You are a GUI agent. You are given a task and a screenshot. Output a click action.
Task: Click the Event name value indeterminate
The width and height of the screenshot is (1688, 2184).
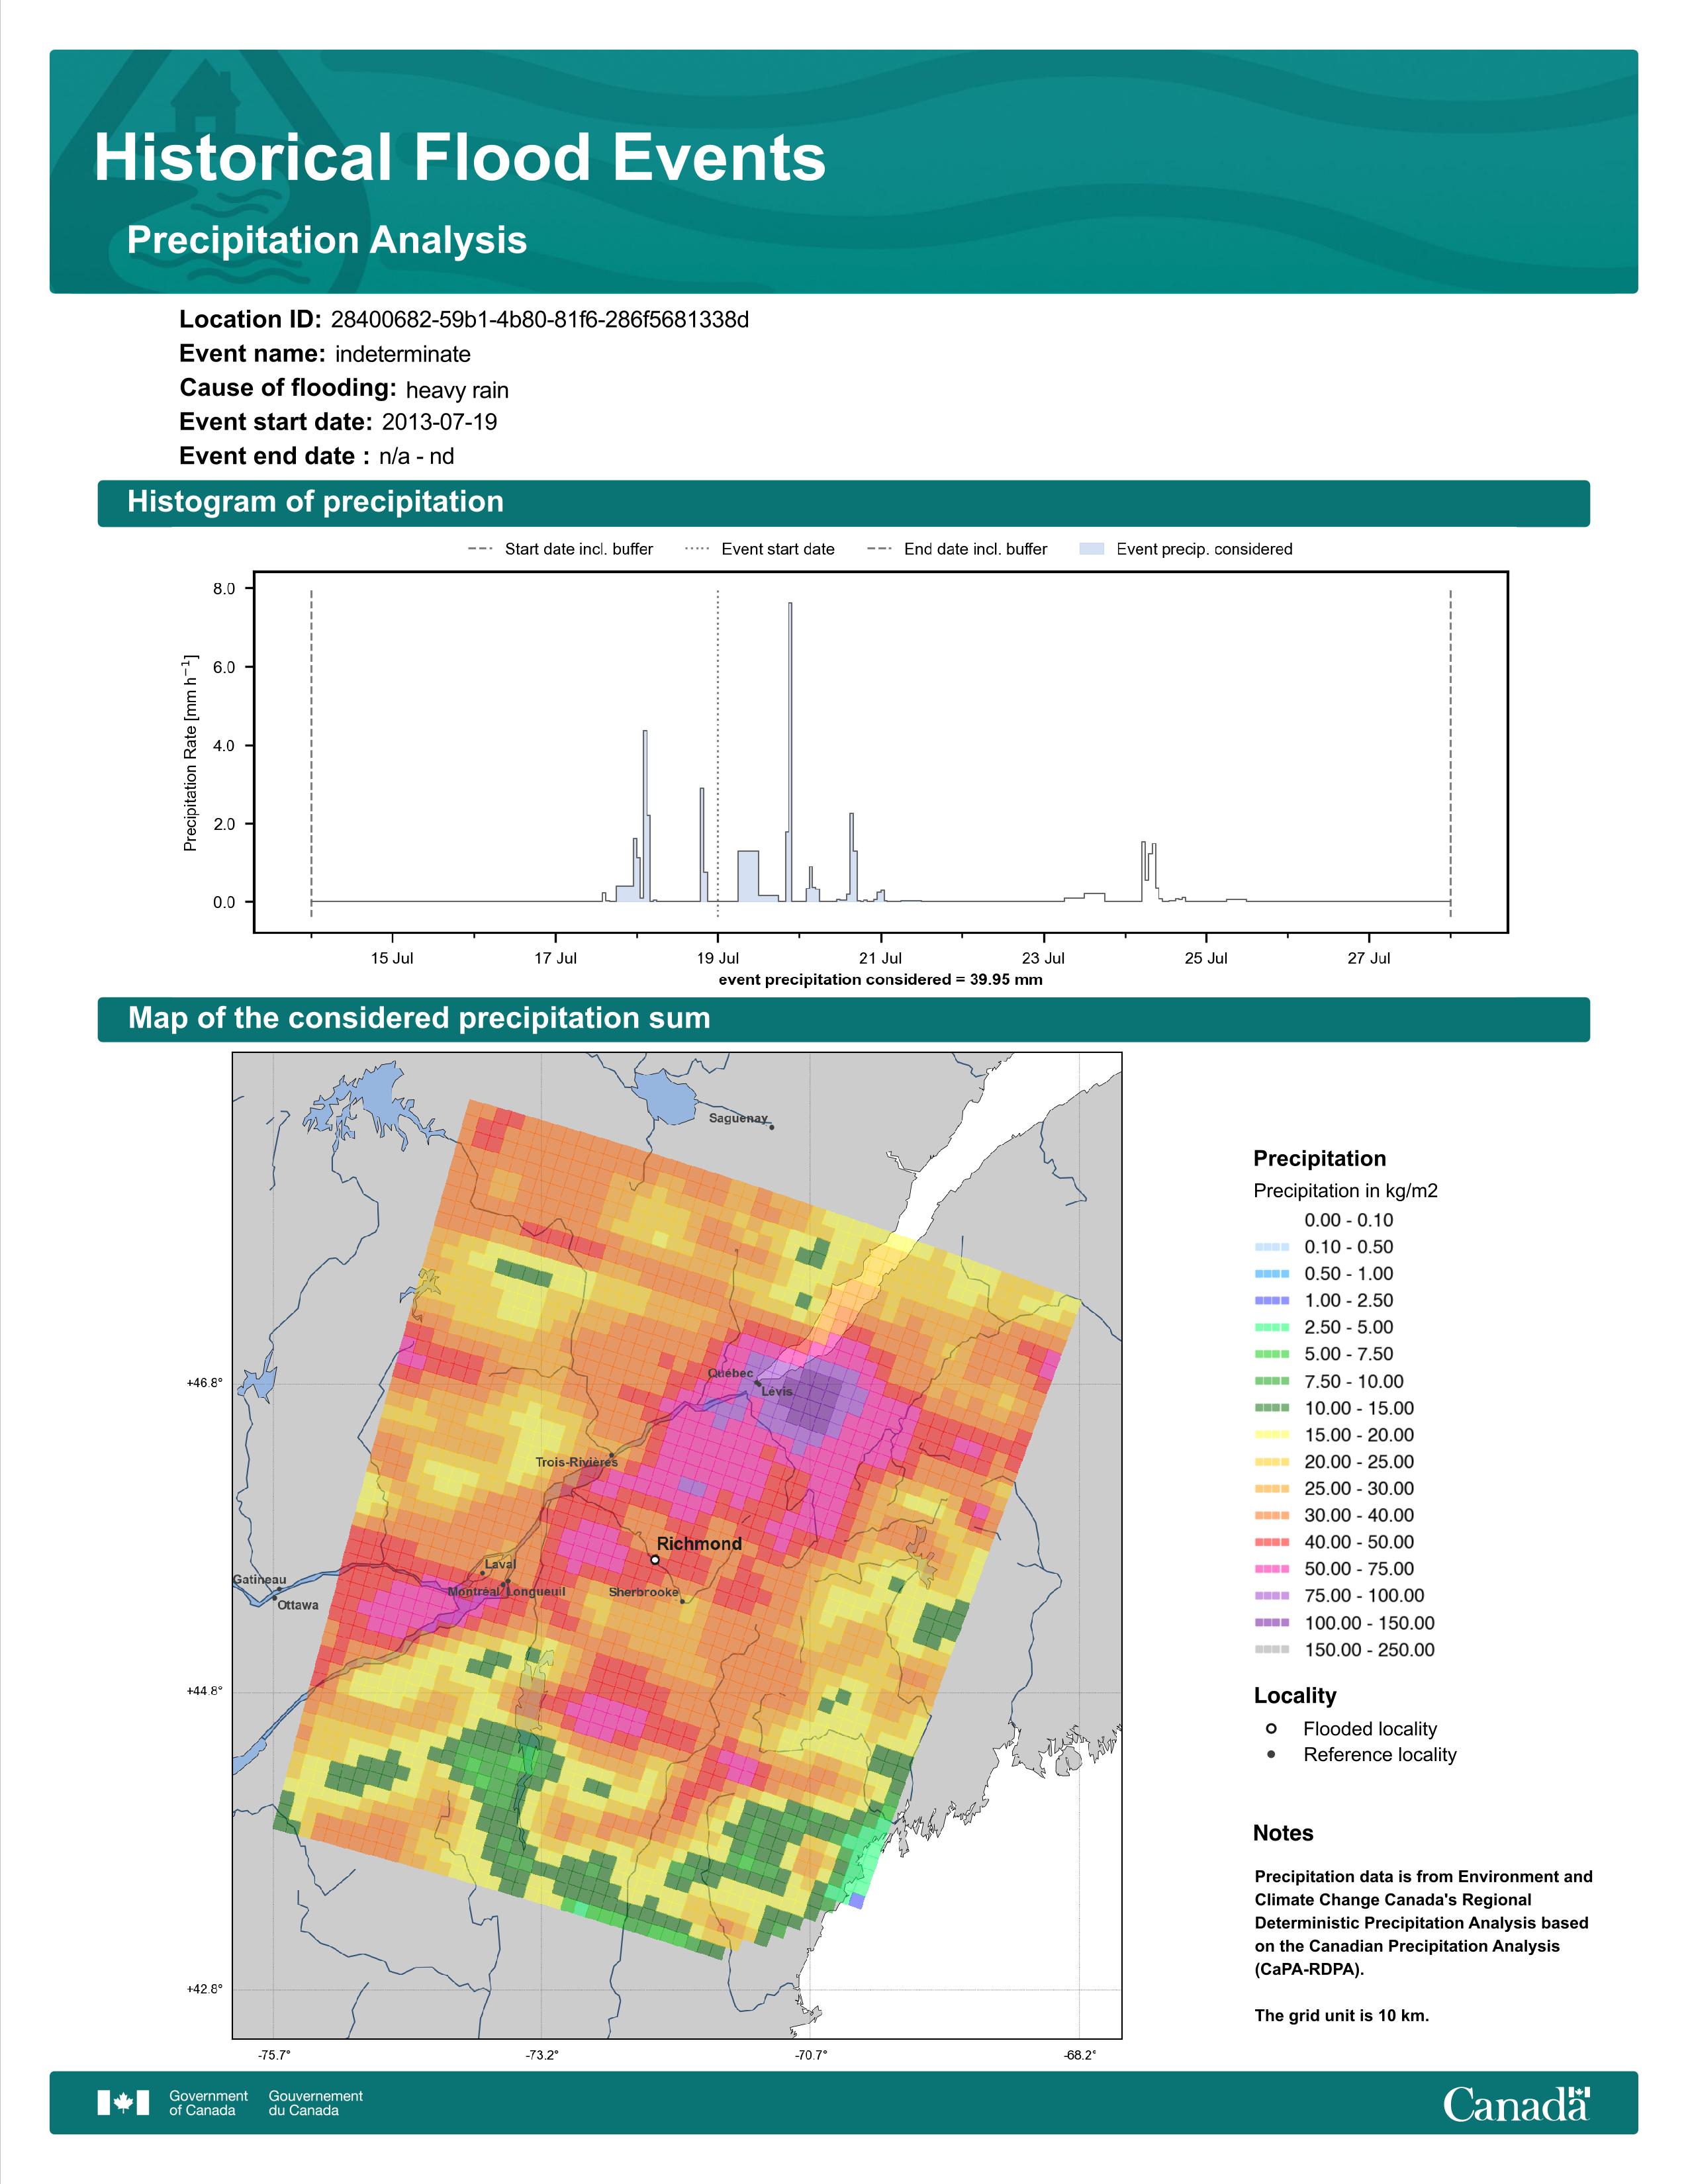tap(403, 354)
